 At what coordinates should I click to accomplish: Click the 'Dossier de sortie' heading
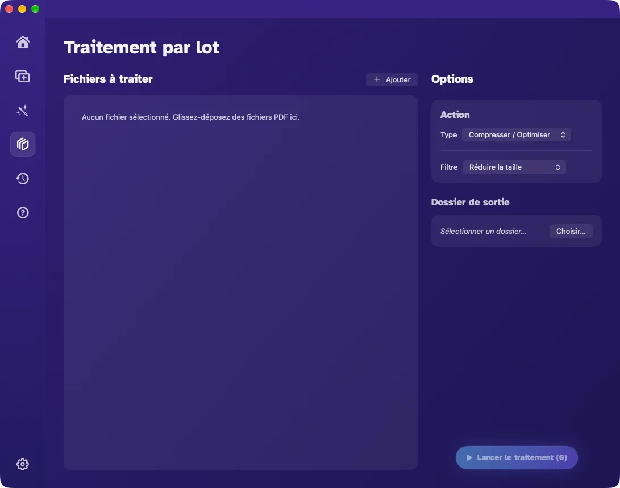click(x=470, y=202)
